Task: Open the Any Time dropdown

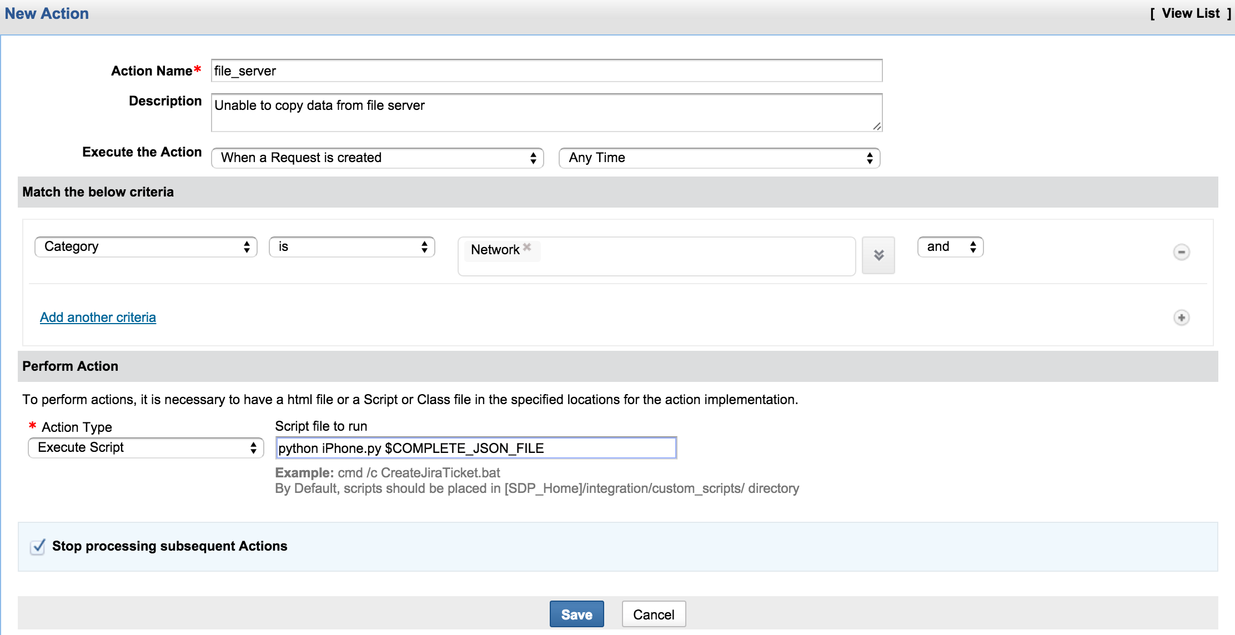Action: pos(719,158)
